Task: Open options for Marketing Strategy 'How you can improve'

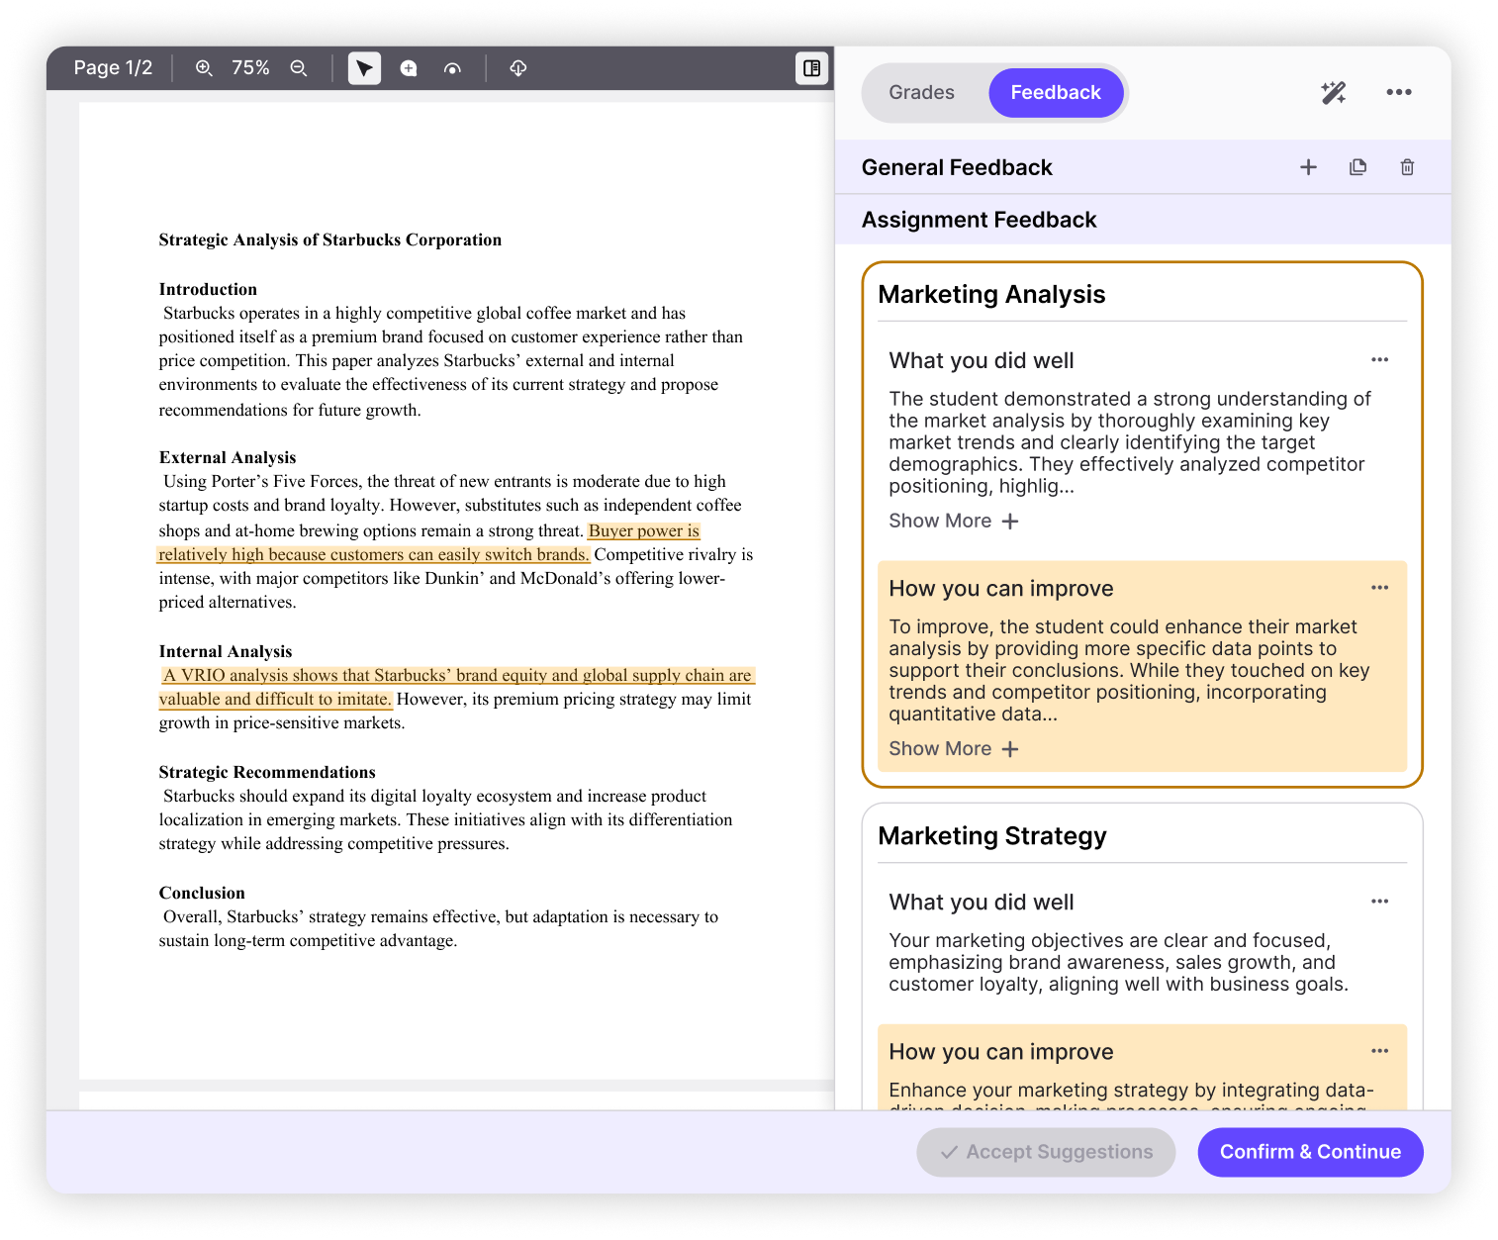Action: click(x=1380, y=1051)
